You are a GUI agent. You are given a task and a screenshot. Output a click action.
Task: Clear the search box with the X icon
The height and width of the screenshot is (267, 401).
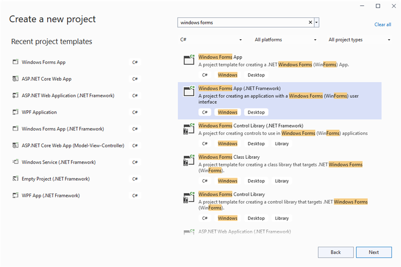(310, 22)
